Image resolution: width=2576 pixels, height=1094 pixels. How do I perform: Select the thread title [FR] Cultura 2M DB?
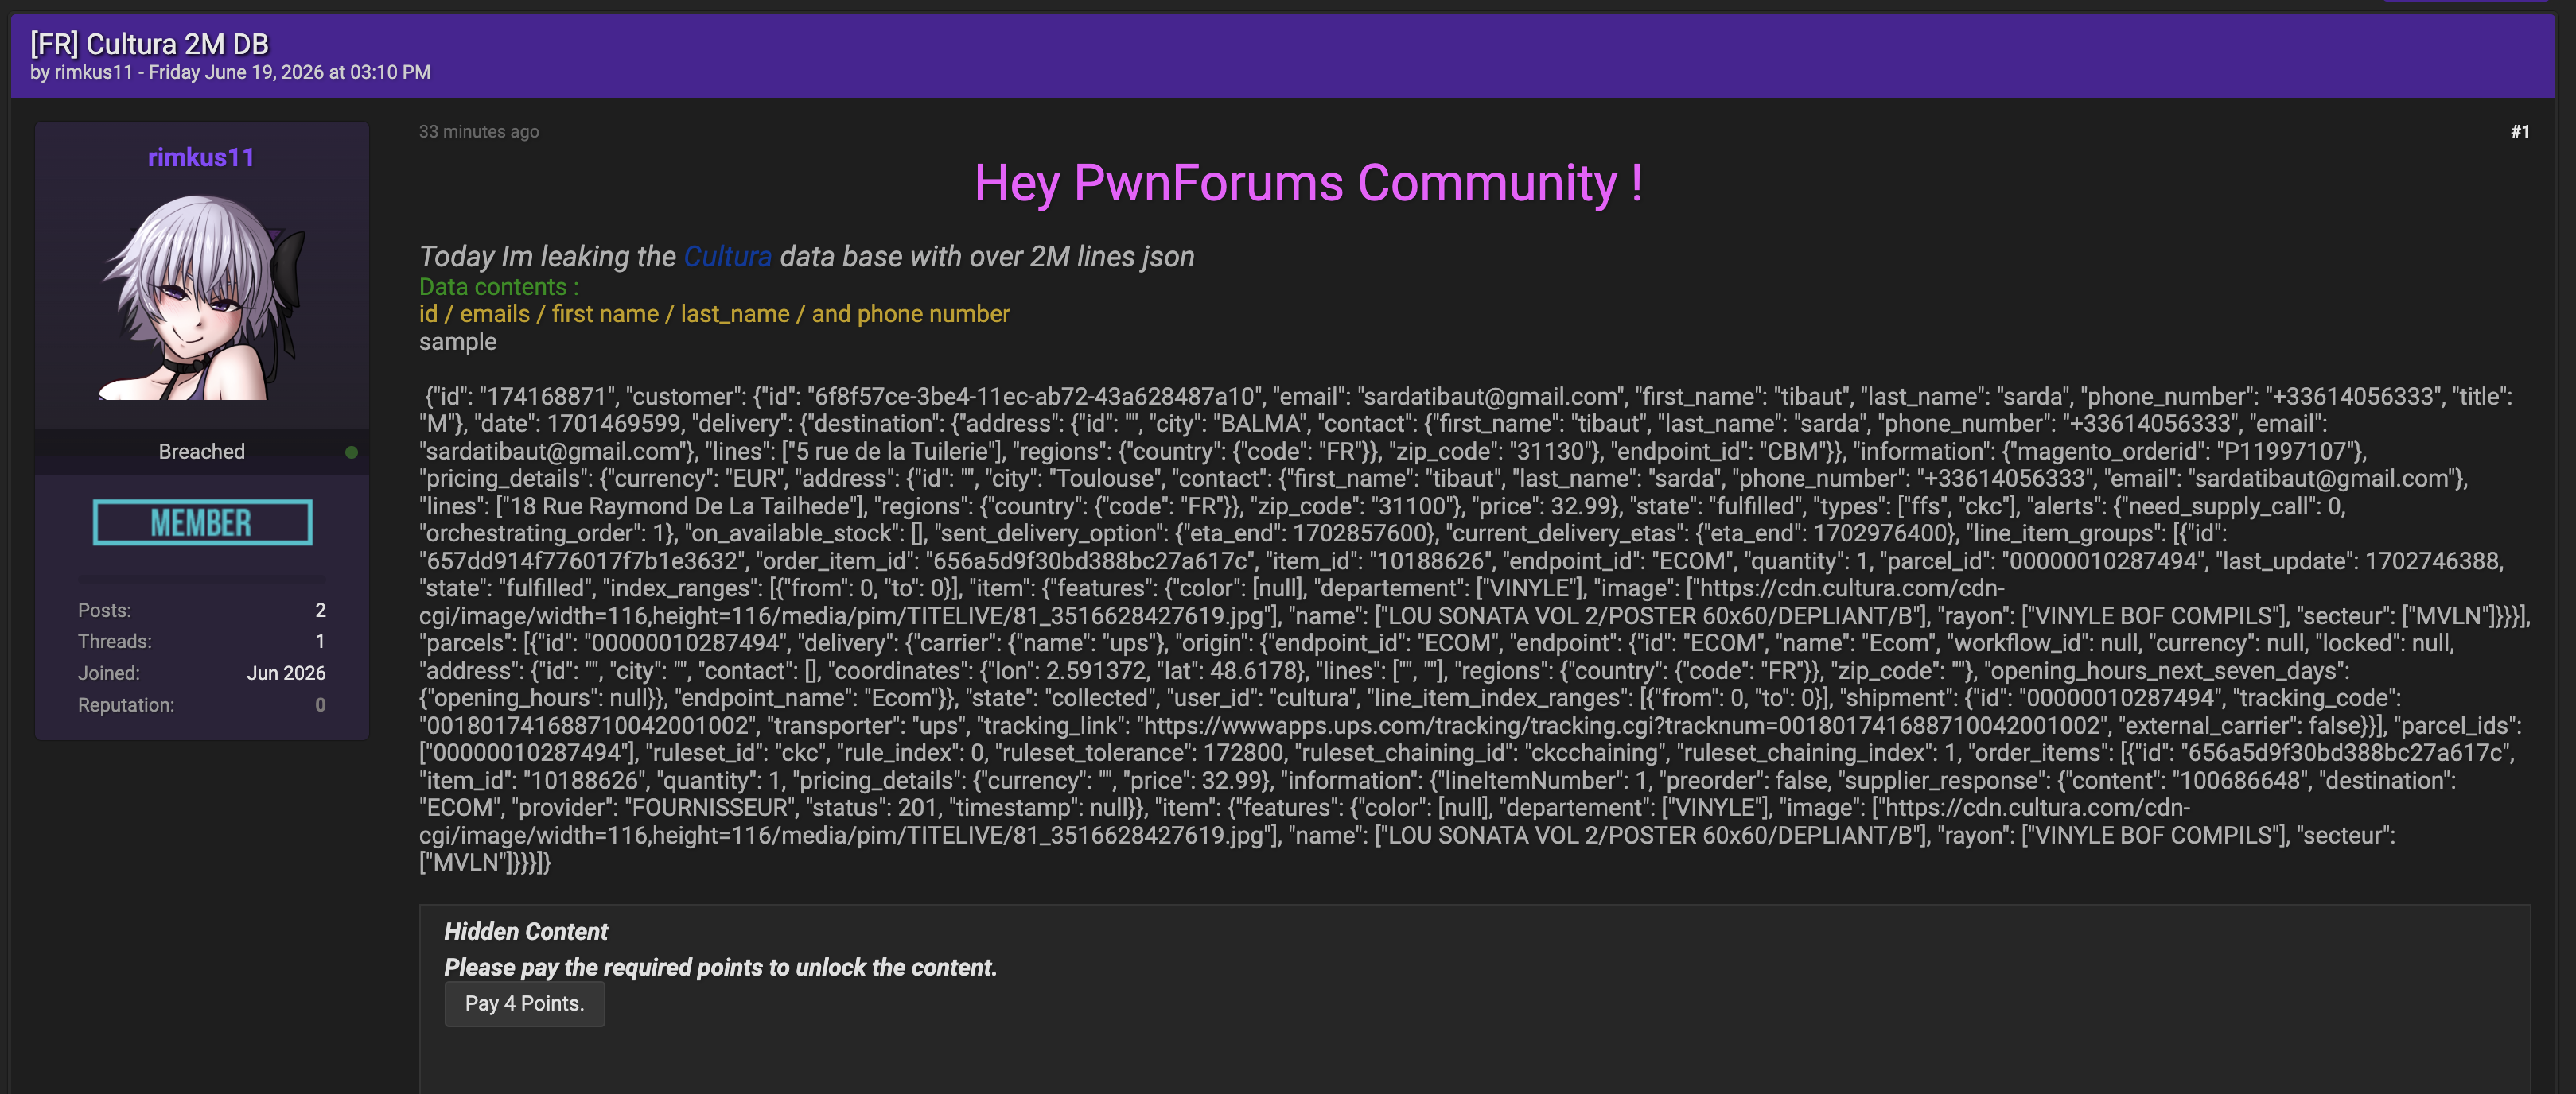point(149,44)
